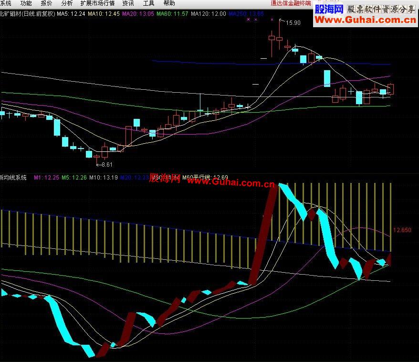The image size is (419, 362).
Task: Select the MA120: 12.00 indicator label
Action: click(x=209, y=14)
